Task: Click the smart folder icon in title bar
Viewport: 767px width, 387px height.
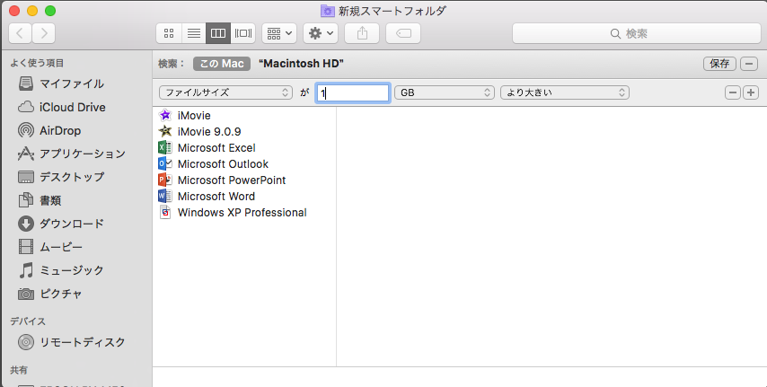Action: click(327, 11)
